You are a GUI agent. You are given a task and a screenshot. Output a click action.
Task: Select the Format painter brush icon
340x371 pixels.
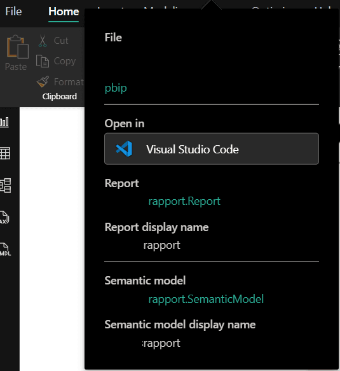pos(43,81)
